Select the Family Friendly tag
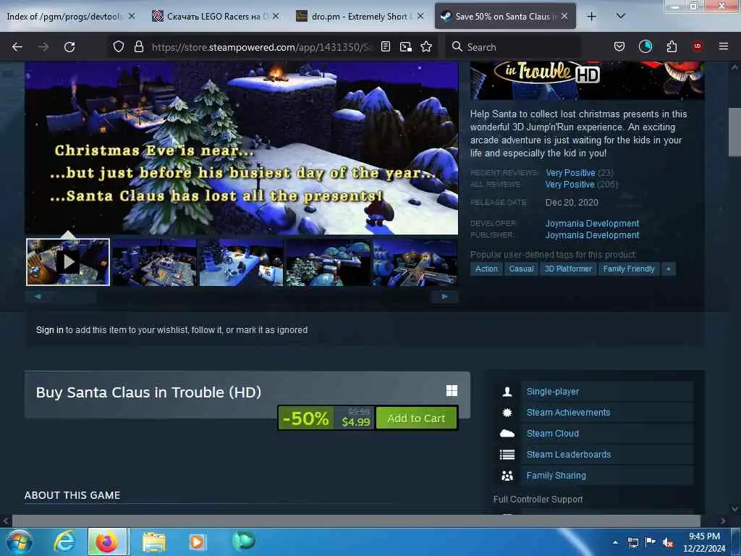The width and height of the screenshot is (741, 556). [629, 269]
